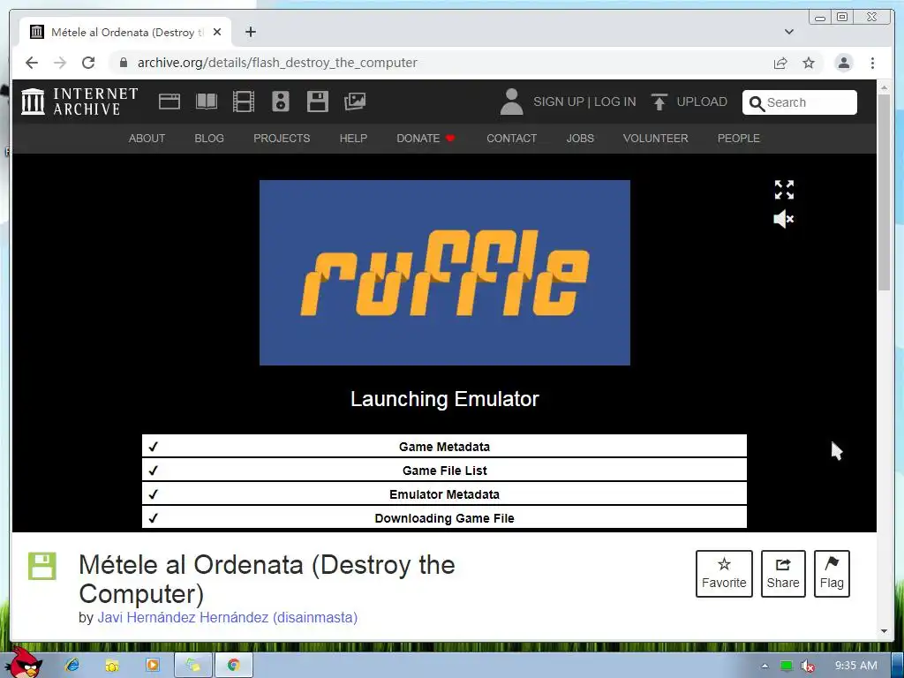This screenshot has height=678, width=904.
Task: Click the LOG IN link
Action: tap(614, 102)
